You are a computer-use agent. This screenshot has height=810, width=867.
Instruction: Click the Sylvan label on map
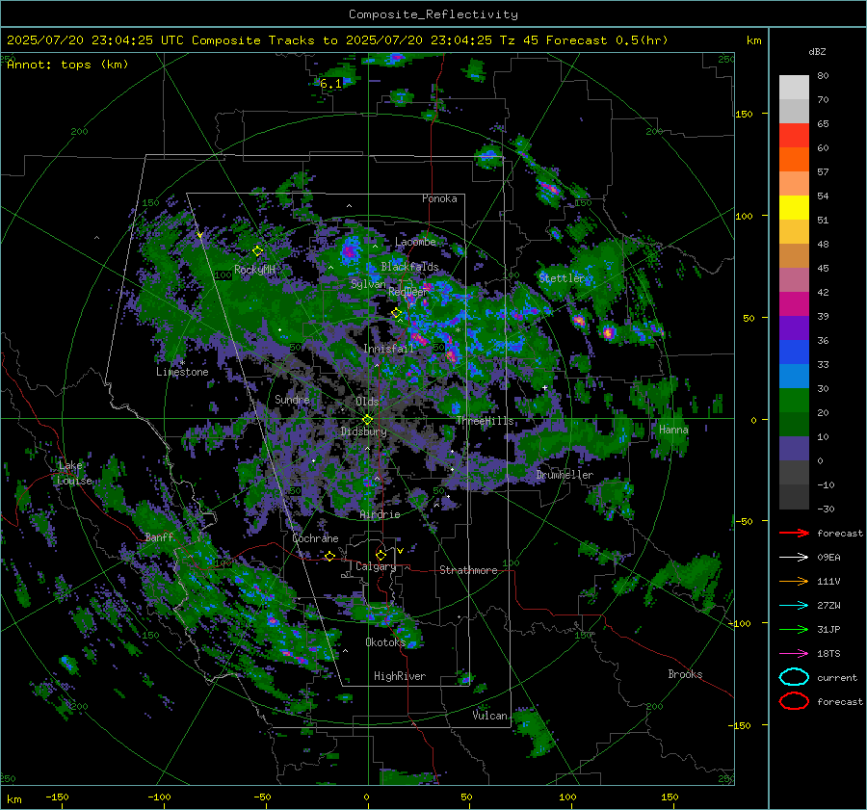[368, 284]
